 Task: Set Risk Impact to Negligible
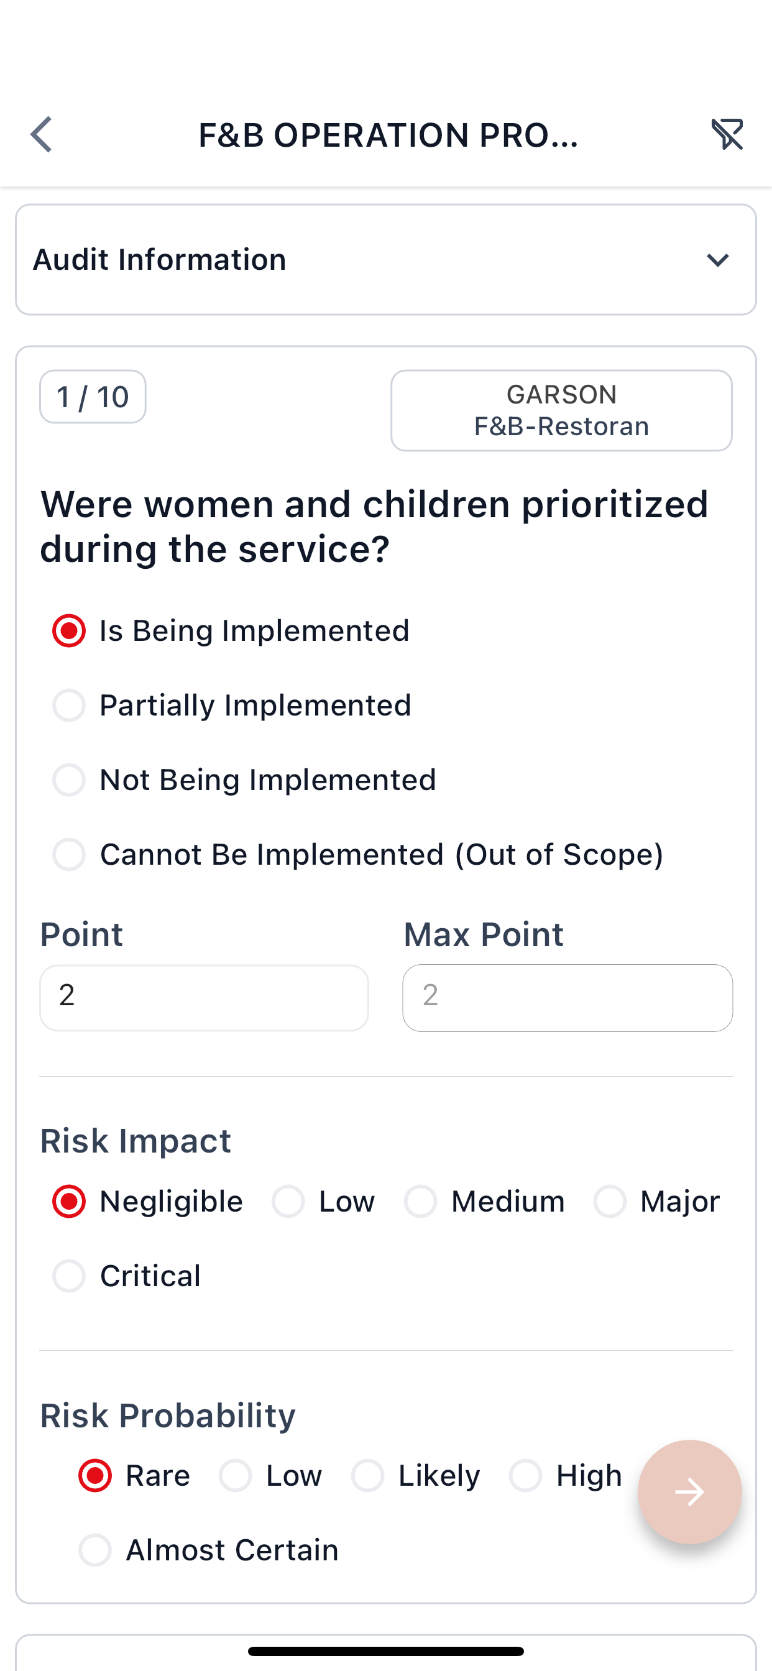click(70, 1202)
